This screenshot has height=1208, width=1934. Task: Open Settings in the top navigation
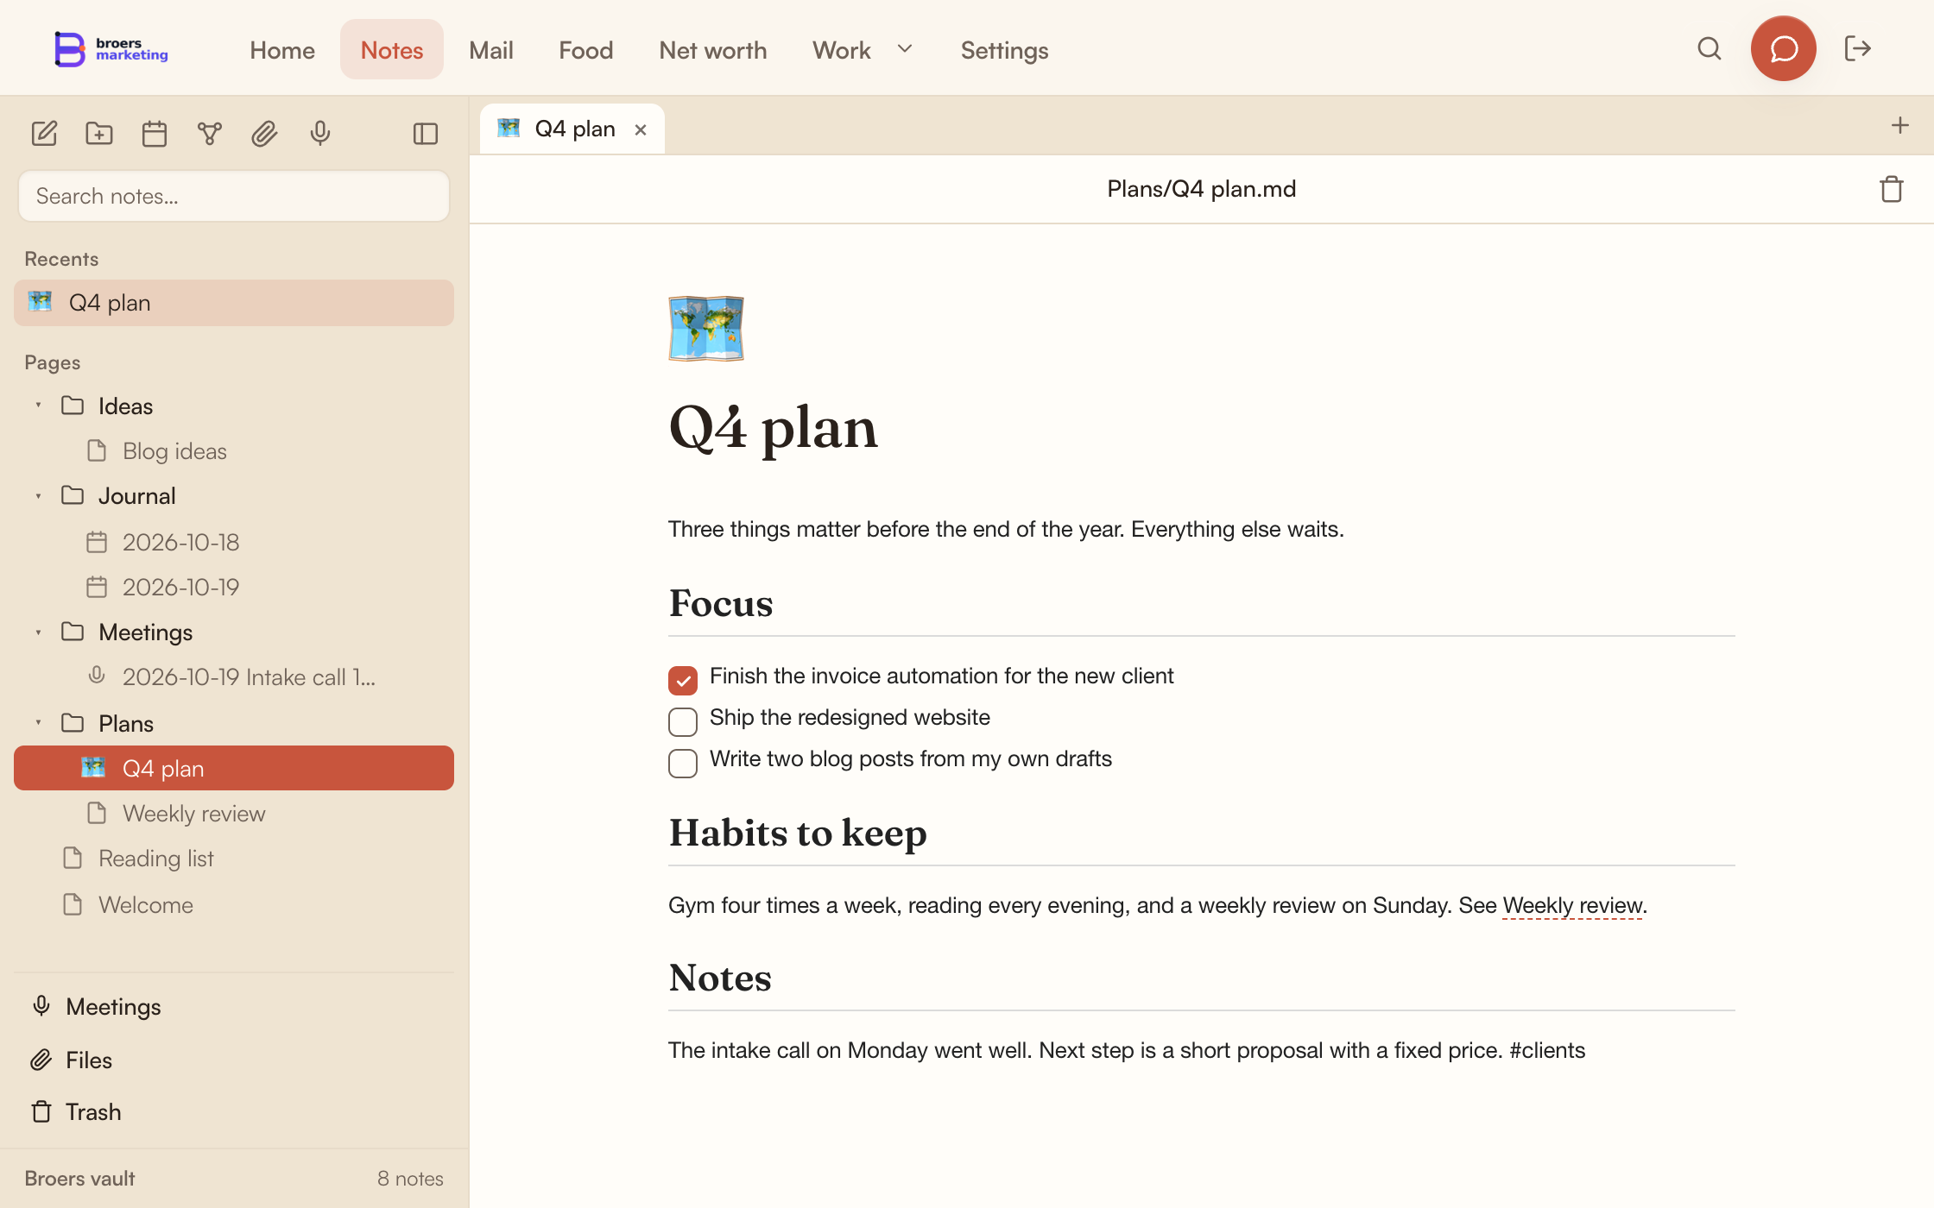click(1005, 50)
